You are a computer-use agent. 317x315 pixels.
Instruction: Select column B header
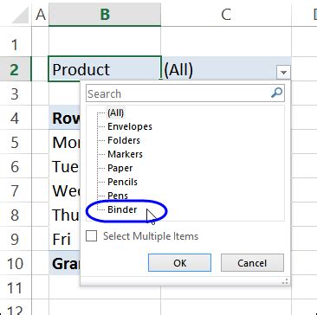click(x=105, y=15)
